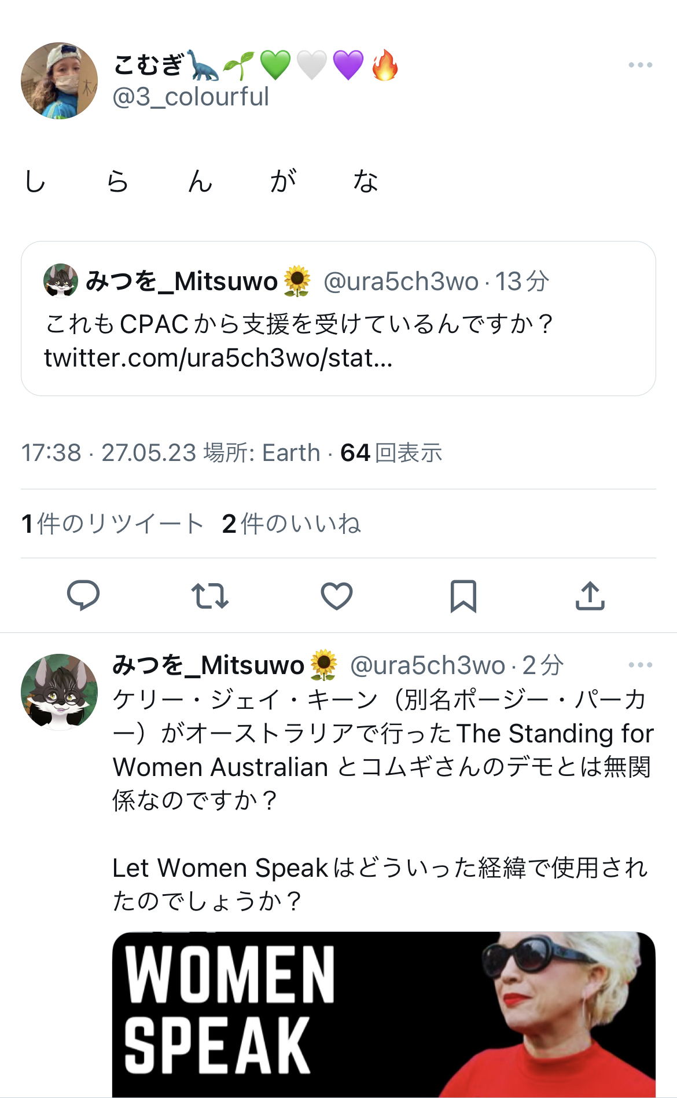Open こむぎ profile avatar
The width and height of the screenshot is (677, 1098).
coord(59,80)
